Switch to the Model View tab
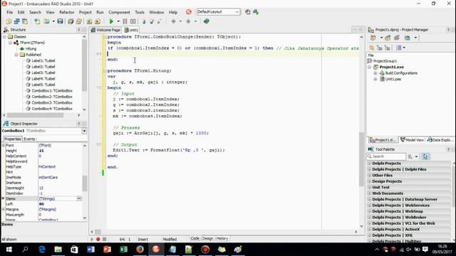Viewport: 456px width, 256px height. 412,140
